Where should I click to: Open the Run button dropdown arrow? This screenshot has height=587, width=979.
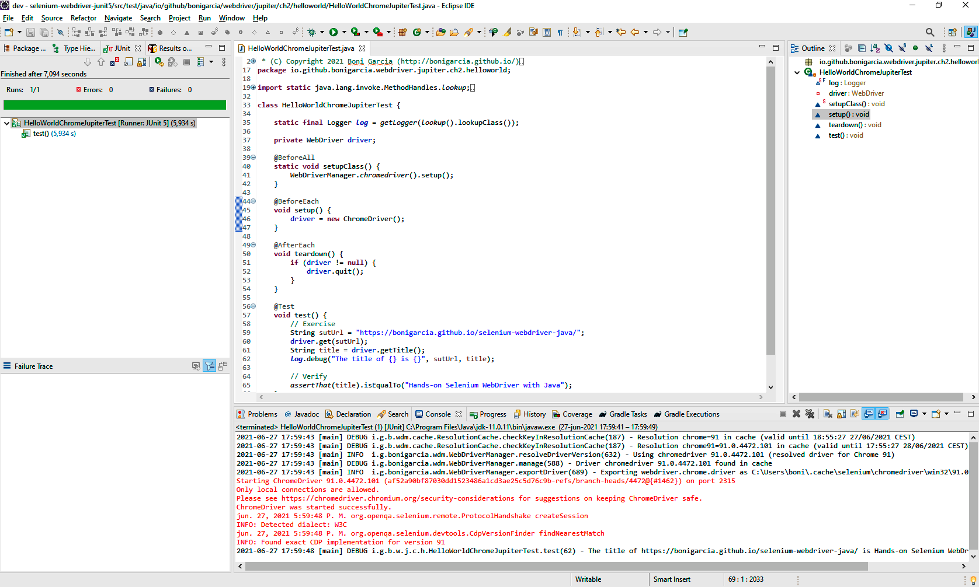point(344,32)
